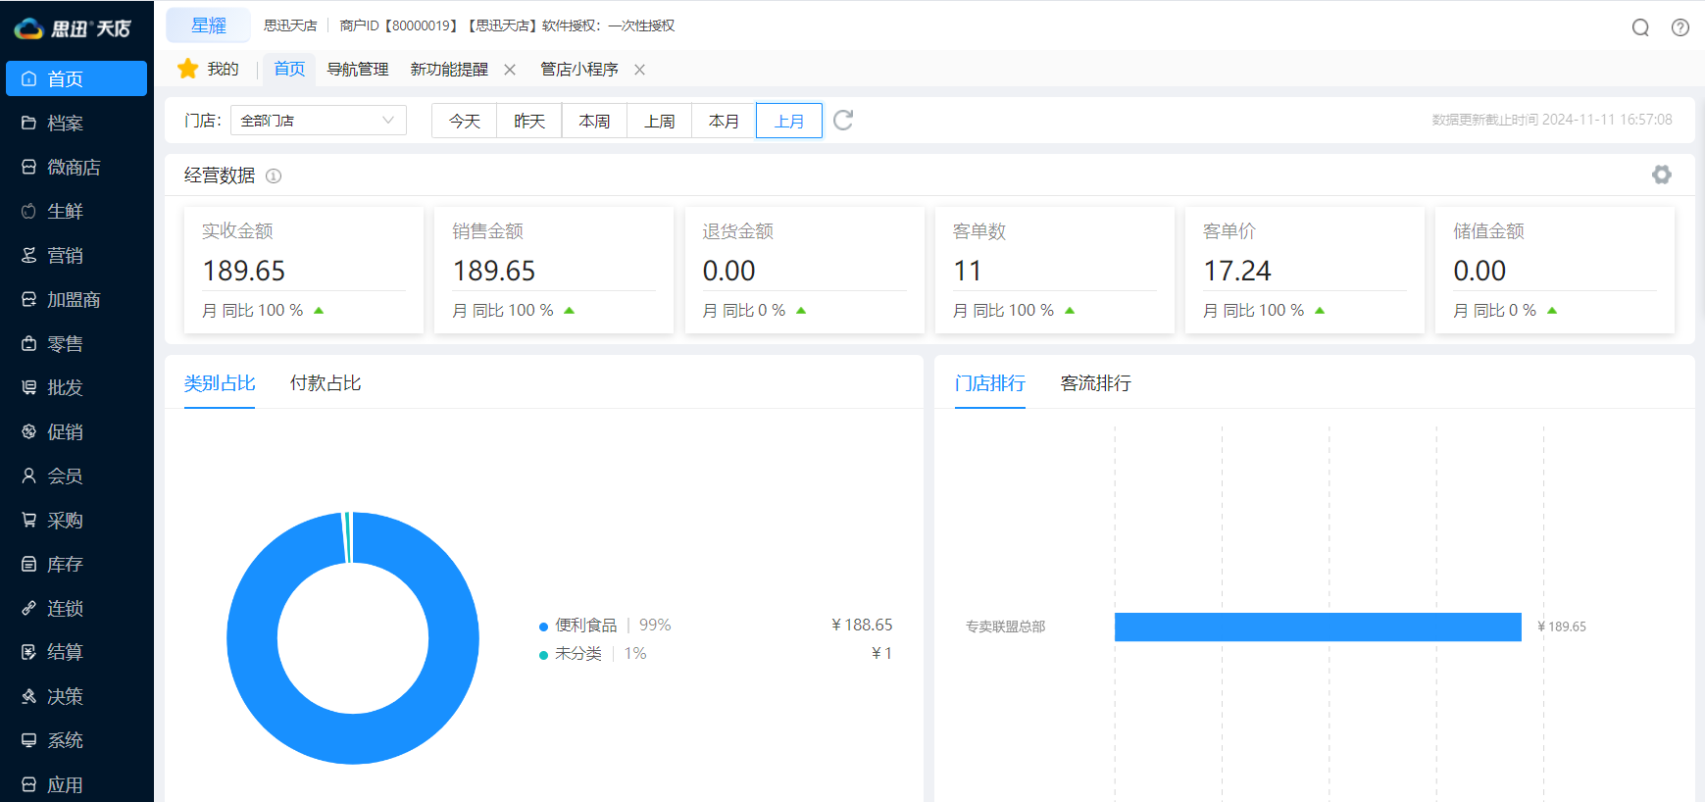1705x802 pixels.
Task: Open the 客单价 data card
Action: 1305,270
